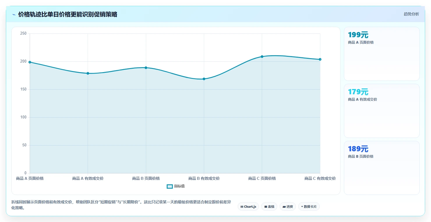Click the 指标值 legend label text

pos(179,186)
